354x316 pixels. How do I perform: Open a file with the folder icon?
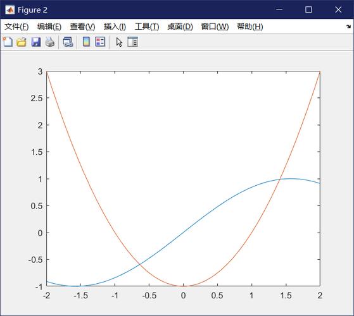point(22,42)
